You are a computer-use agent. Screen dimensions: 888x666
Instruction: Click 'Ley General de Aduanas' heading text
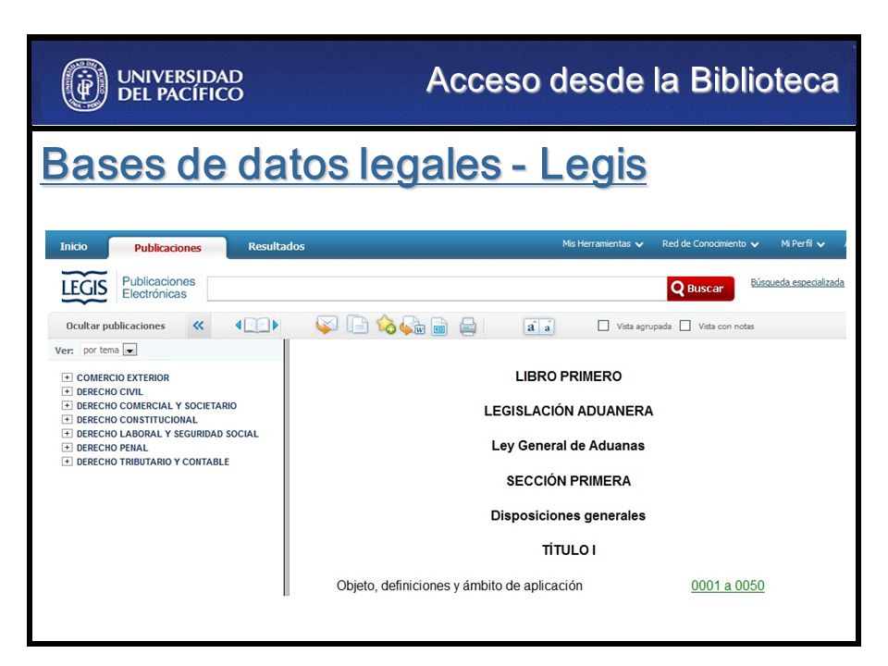coord(568,446)
